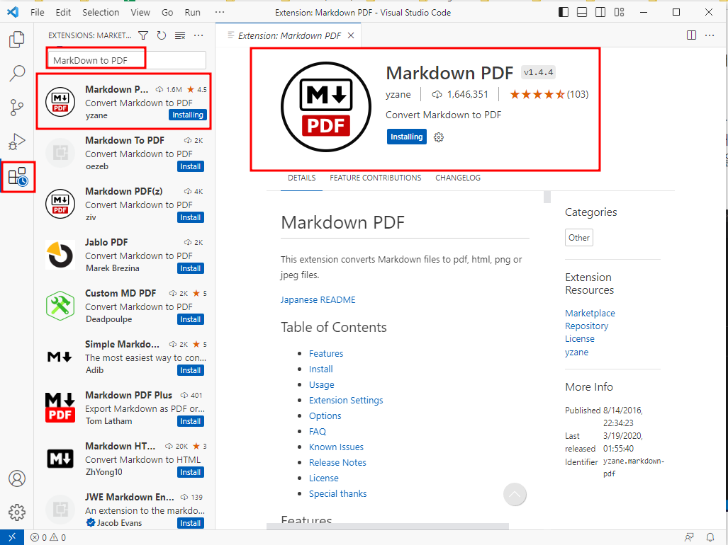Switch to the Details tab
This screenshot has width=728, height=545.
(x=301, y=178)
